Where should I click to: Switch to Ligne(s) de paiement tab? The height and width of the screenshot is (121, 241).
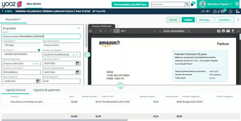[47, 90]
